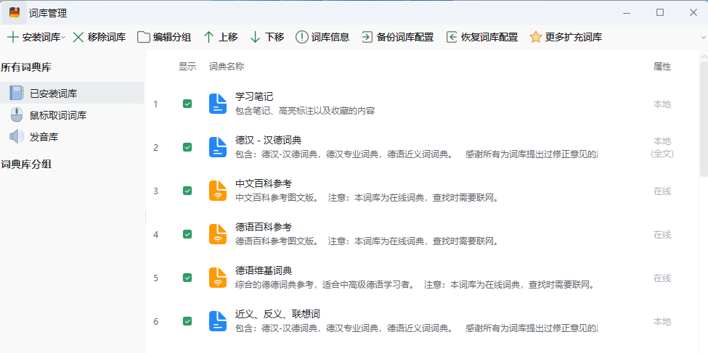
Task: Uncheck display checkbox for 德语百科参考
Action: (187, 234)
